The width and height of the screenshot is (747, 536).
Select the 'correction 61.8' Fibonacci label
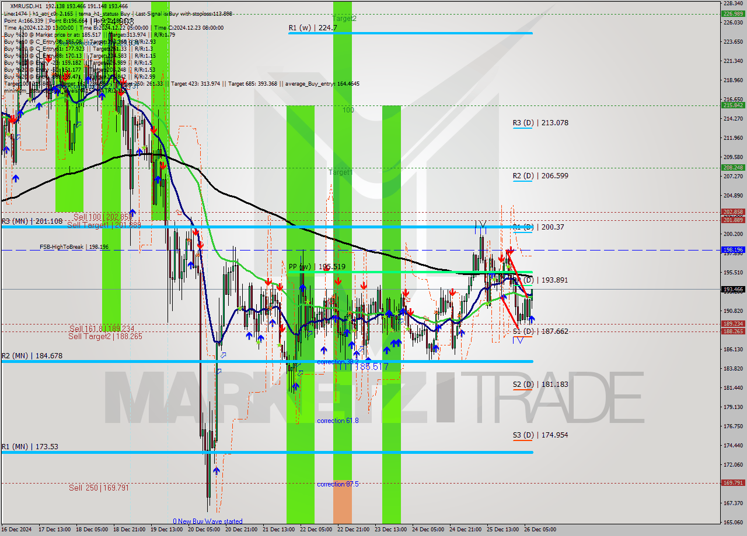click(x=338, y=421)
